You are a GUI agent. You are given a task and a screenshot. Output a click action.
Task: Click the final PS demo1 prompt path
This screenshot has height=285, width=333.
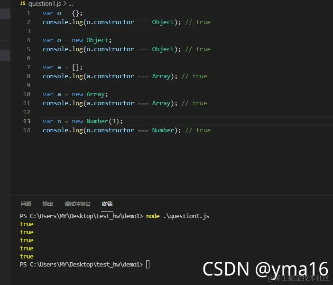click(x=81, y=265)
